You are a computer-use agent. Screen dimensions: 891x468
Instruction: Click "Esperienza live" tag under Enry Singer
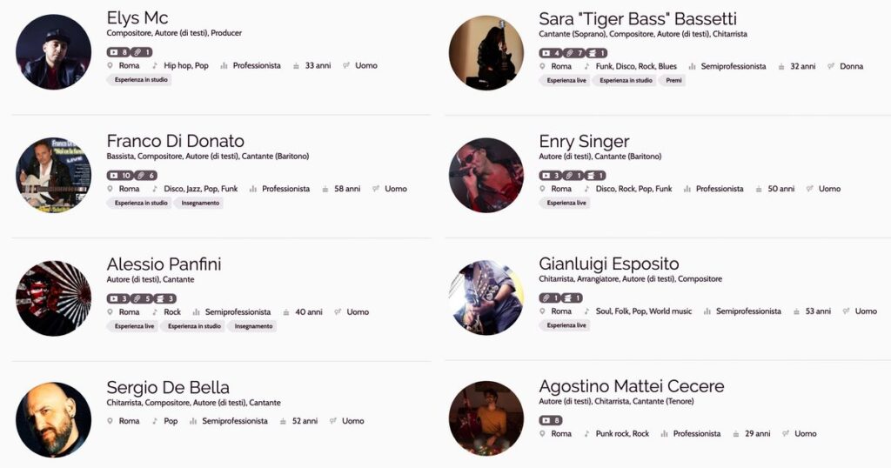[x=566, y=203]
